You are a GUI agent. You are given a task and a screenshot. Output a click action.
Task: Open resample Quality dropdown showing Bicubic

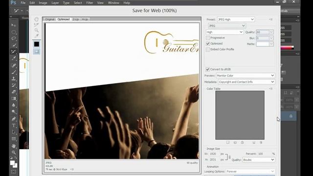259,160
